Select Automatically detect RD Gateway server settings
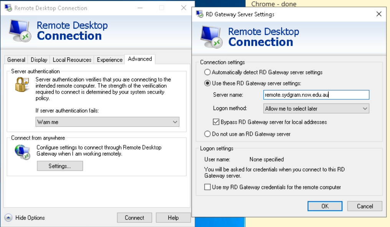The height and width of the screenshot is (227, 390). click(208, 72)
